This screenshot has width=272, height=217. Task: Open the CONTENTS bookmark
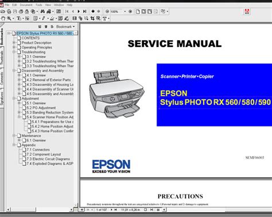30,38
